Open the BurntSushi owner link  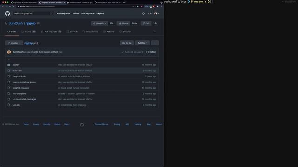(x=16, y=23)
